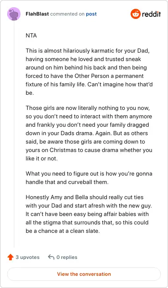The width and height of the screenshot is (168, 288).
Task: Click paragraph starting "What you need to figure"
Action: (x=89, y=178)
